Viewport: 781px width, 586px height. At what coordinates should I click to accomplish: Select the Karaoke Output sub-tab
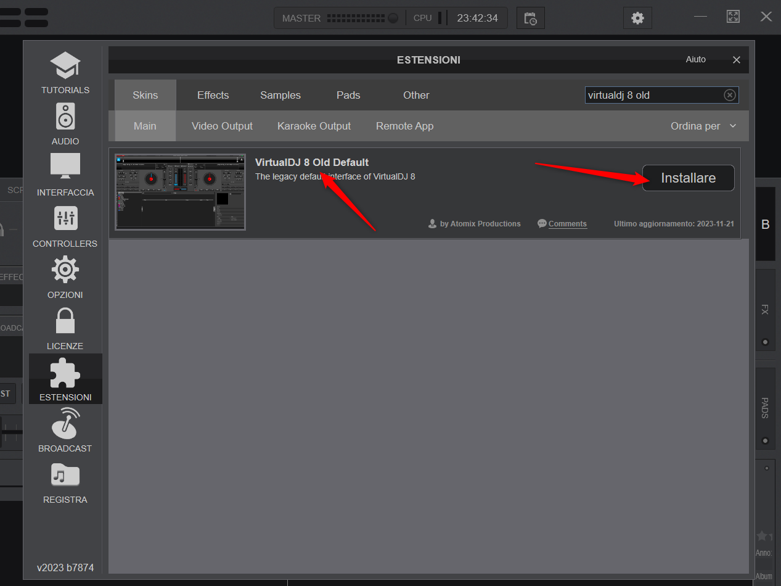314,126
